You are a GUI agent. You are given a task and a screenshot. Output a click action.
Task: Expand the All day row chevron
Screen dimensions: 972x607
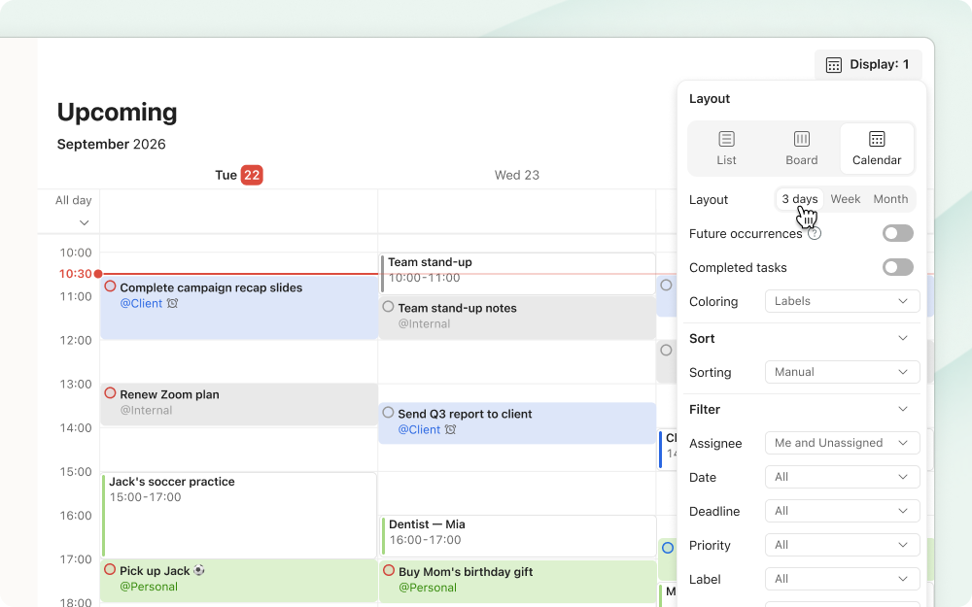85,223
